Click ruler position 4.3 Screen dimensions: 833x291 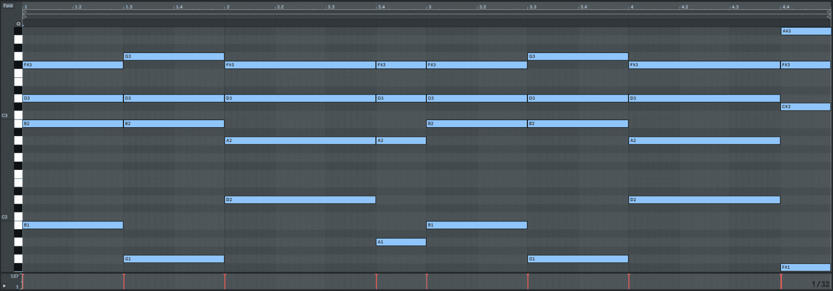pyautogui.click(x=735, y=7)
